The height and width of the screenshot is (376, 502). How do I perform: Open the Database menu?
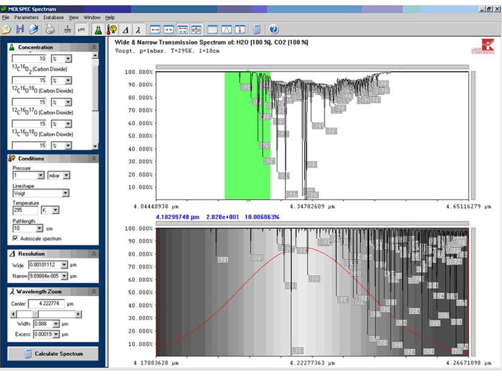(x=54, y=18)
